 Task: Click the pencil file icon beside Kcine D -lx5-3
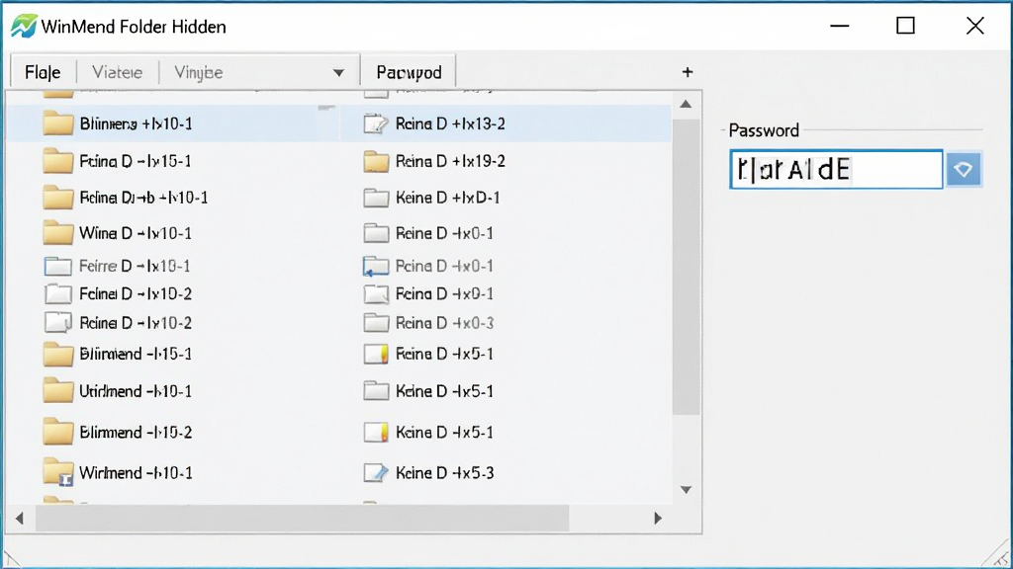click(376, 473)
